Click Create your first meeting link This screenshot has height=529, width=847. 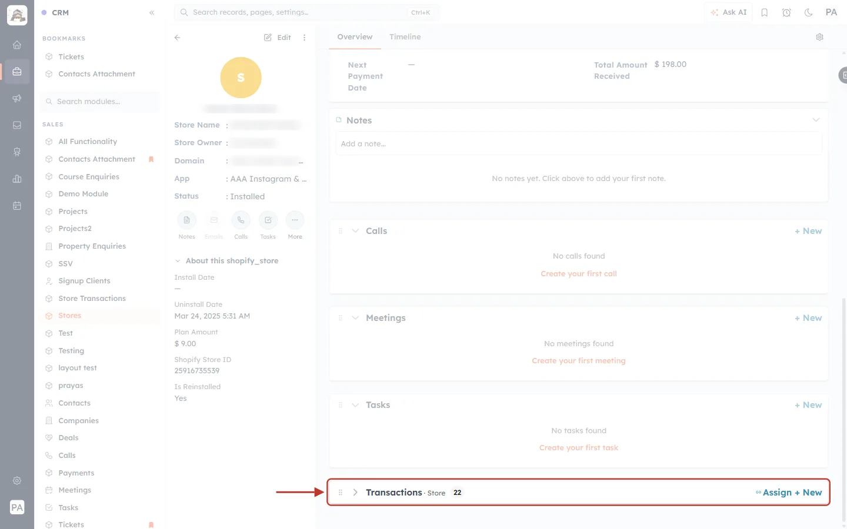pyautogui.click(x=579, y=361)
